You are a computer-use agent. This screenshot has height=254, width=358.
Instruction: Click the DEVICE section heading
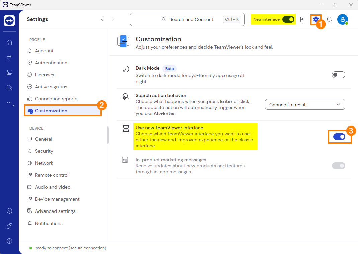(x=36, y=128)
